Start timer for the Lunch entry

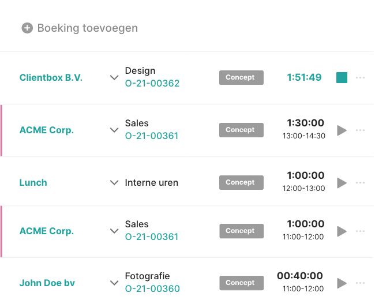coord(342,183)
